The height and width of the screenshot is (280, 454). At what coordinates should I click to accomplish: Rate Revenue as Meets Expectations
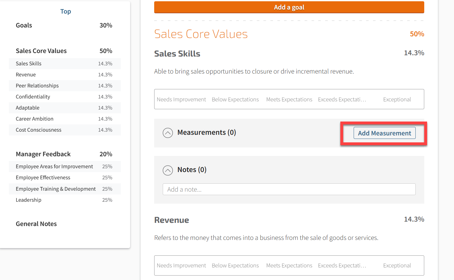click(x=289, y=265)
